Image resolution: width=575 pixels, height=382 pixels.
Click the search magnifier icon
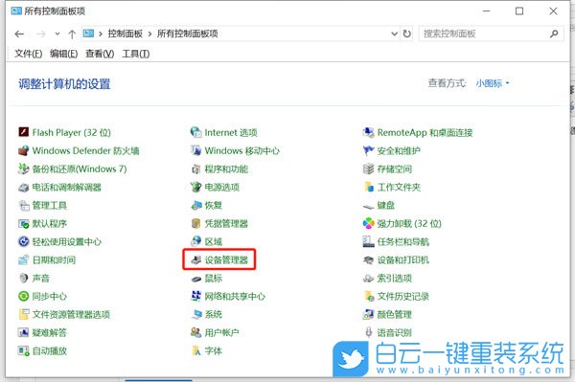[554, 34]
